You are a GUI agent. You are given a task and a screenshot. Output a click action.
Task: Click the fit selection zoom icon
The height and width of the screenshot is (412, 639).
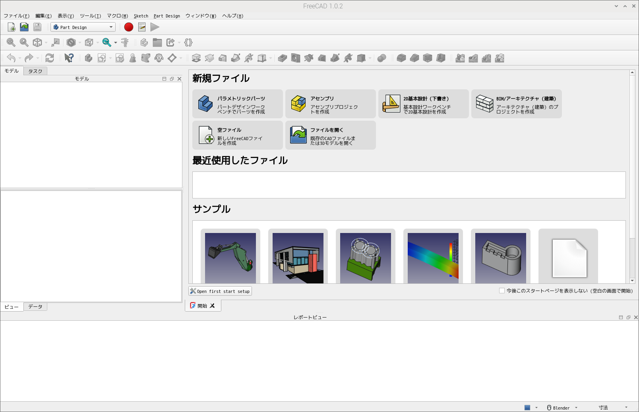[x=24, y=42]
